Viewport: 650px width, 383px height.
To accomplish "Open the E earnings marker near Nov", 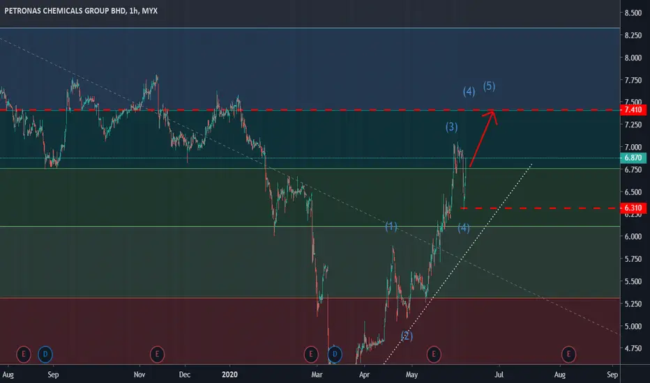I will [x=157, y=354].
